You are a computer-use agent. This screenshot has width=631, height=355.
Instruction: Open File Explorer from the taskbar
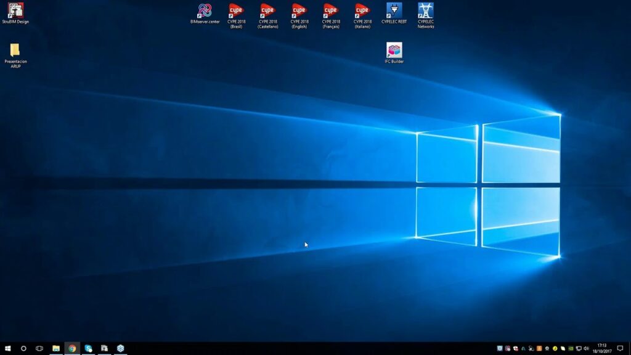(x=56, y=348)
